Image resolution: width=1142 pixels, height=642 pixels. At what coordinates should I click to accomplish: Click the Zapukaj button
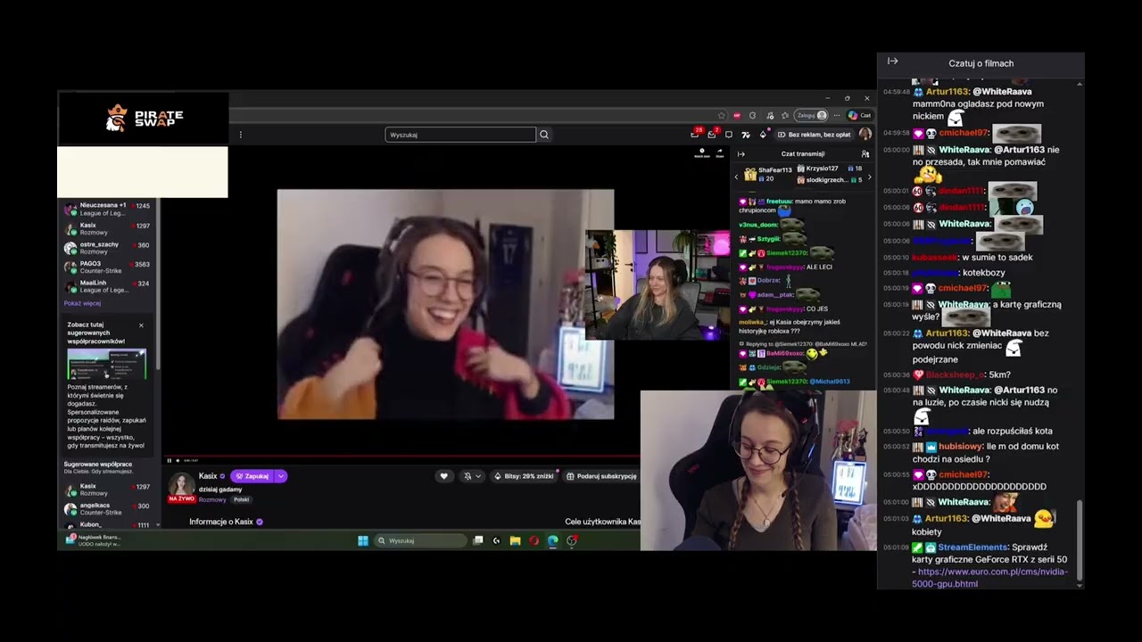pyautogui.click(x=252, y=476)
